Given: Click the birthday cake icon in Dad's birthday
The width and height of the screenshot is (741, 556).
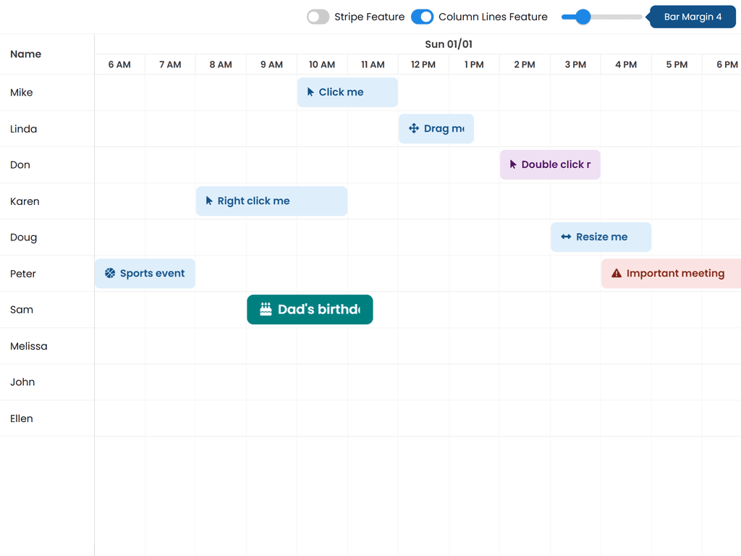Looking at the screenshot, I should click(x=266, y=309).
